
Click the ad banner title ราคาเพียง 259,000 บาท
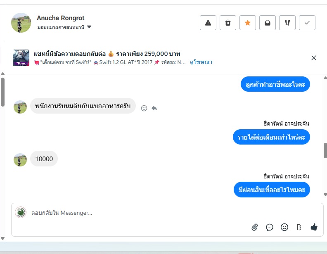pos(148,54)
